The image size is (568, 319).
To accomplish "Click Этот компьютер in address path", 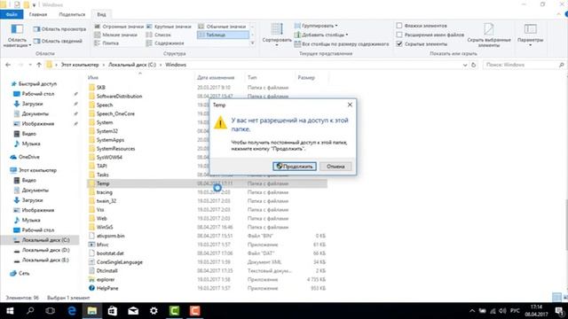I will (80, 65).
